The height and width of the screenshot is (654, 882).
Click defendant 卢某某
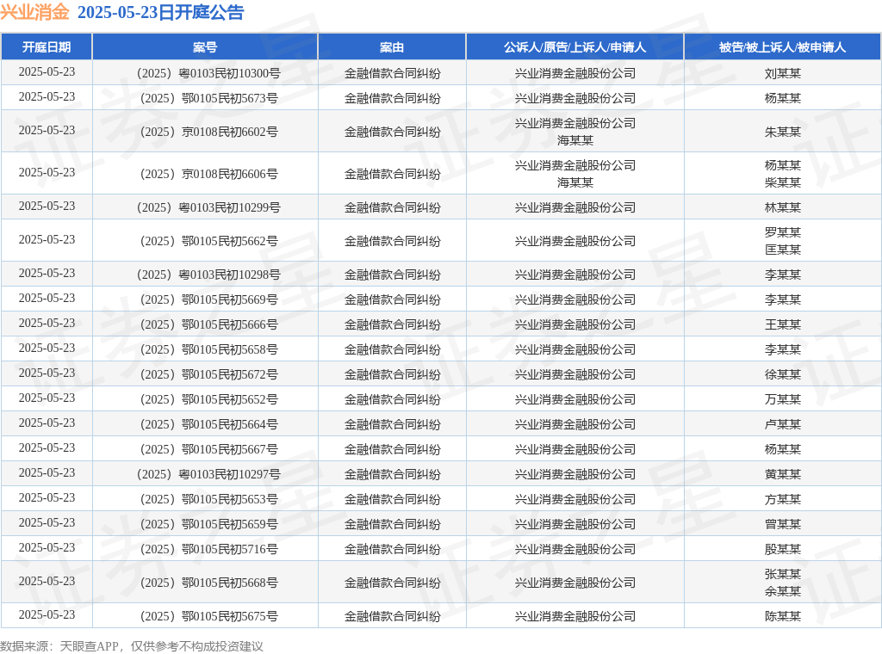click(x=782, y=425)
